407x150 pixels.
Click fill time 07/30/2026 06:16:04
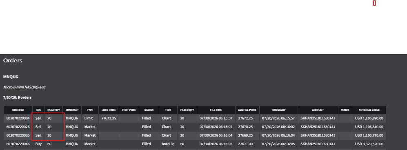point(216,135)
